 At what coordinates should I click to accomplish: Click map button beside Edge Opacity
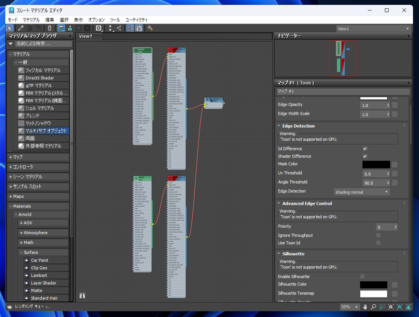[x=395, y=105]
